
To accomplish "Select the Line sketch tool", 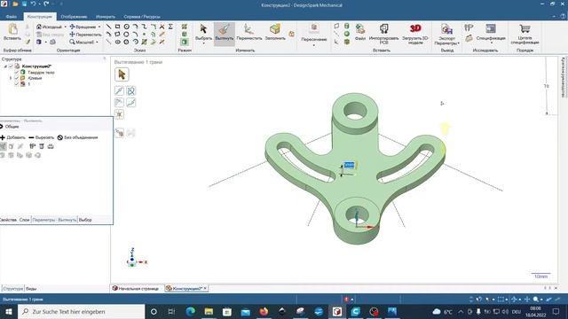I will pyautogui.click(x=108, y=27).
